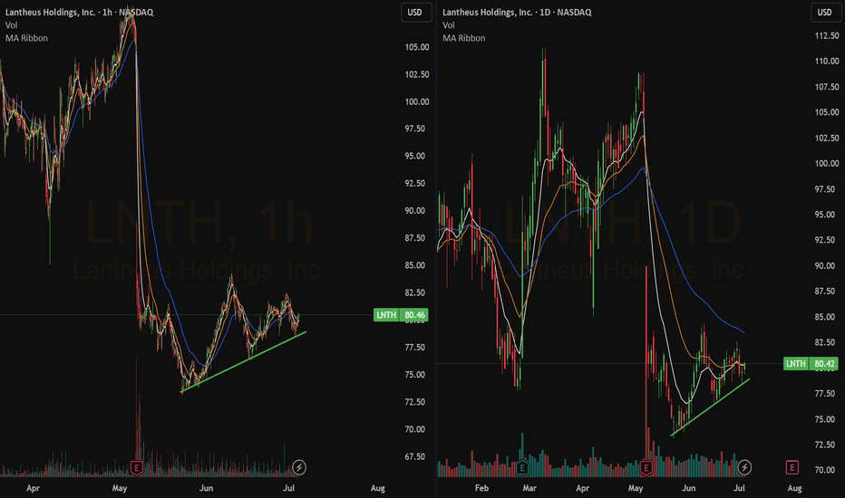Click 75.00 price level on 1h chart axis
This screenshot has height=498, width=845.
click(x=417, y=375)
